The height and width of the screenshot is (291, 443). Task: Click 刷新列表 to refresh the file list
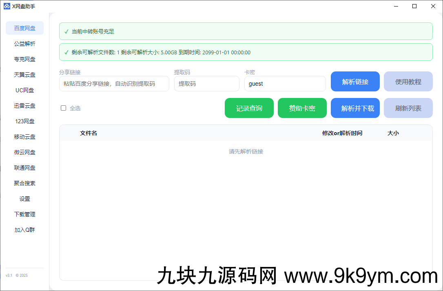[408, 108]
